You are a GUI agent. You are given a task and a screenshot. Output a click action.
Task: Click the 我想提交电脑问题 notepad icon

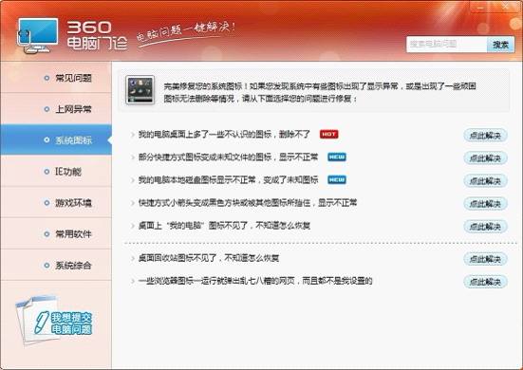pyautogui.click(x=54, y=321)
